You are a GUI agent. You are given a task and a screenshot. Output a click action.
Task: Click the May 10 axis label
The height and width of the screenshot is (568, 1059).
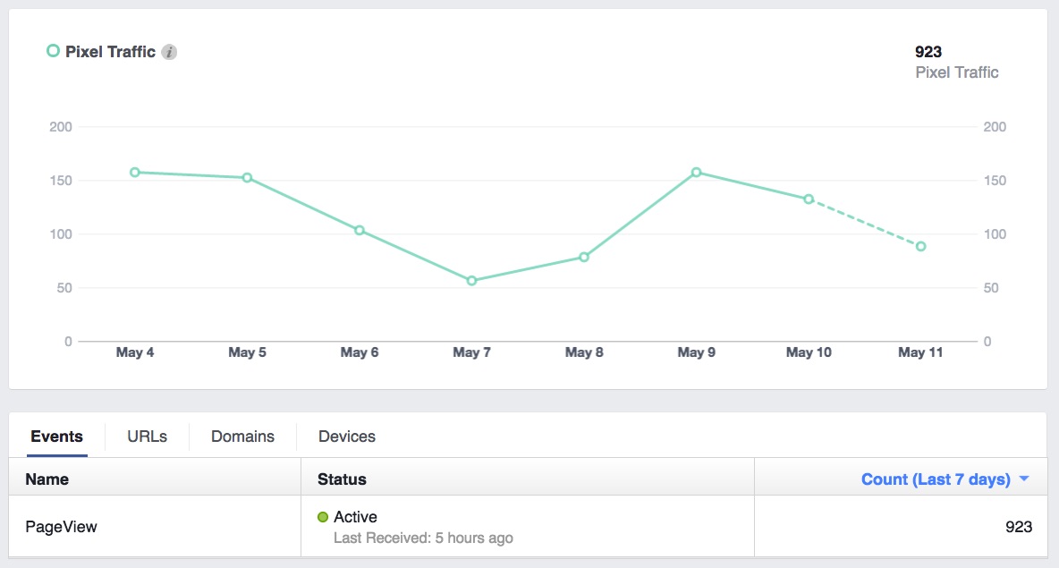click(809, 352)
